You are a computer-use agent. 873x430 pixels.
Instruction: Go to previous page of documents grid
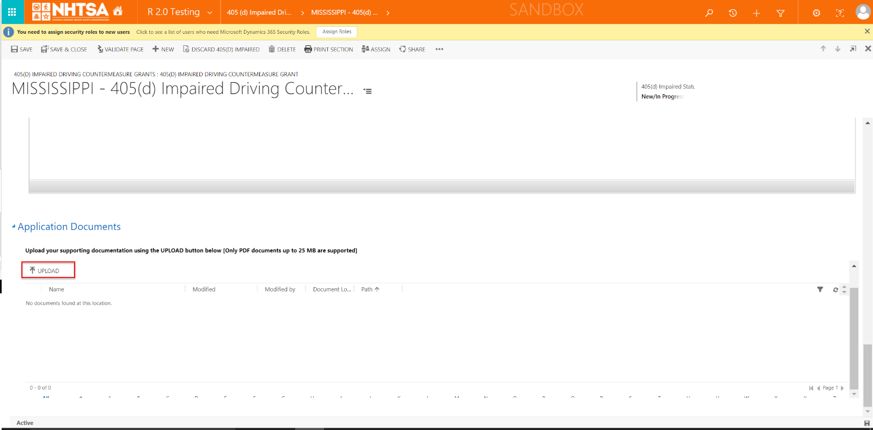(819, 388)
